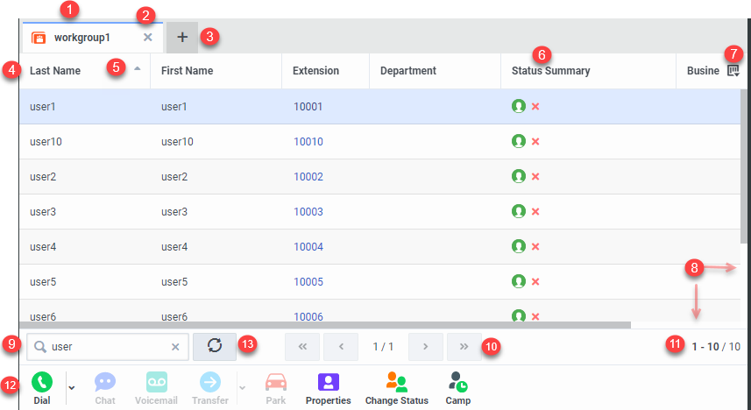Image resolution: width=751 pixels, height=410 pixels.
Task: Refresh the directory list
Action: tap(214, 346)
